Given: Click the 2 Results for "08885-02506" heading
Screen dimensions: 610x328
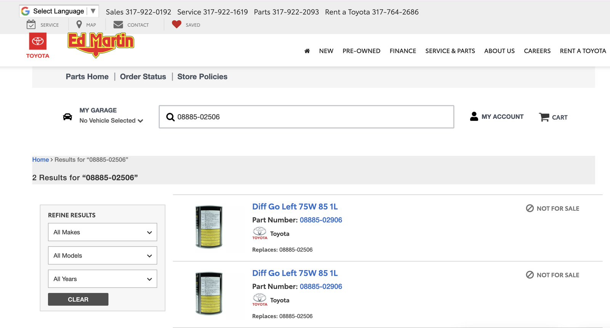Looking at the screenshot, I should 85,178.
